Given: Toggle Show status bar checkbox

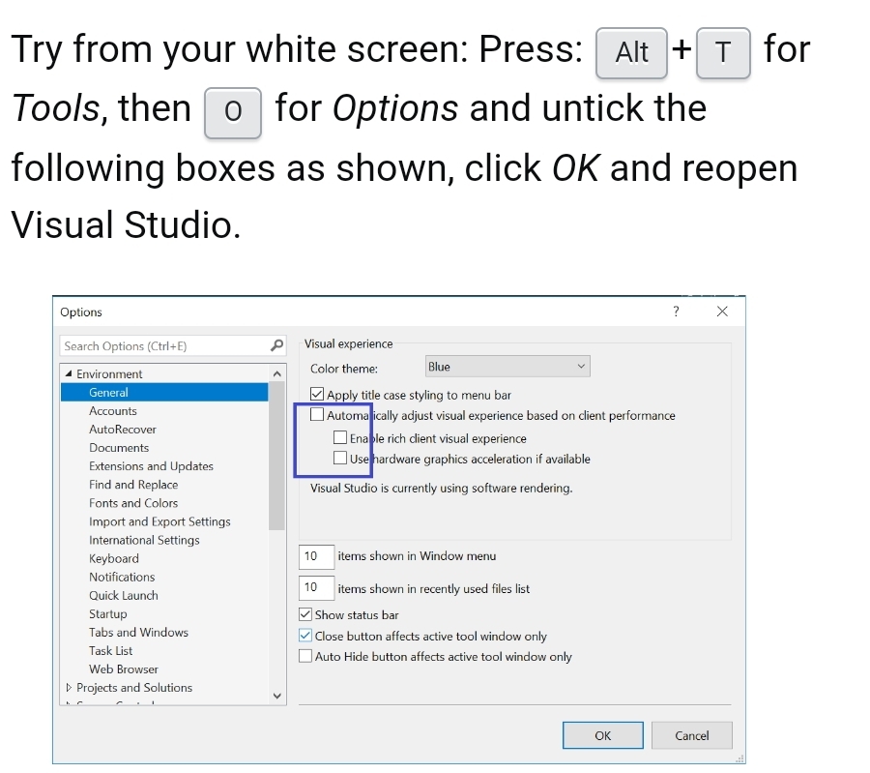Looking at the screenshot, I should tap(305, 614).
